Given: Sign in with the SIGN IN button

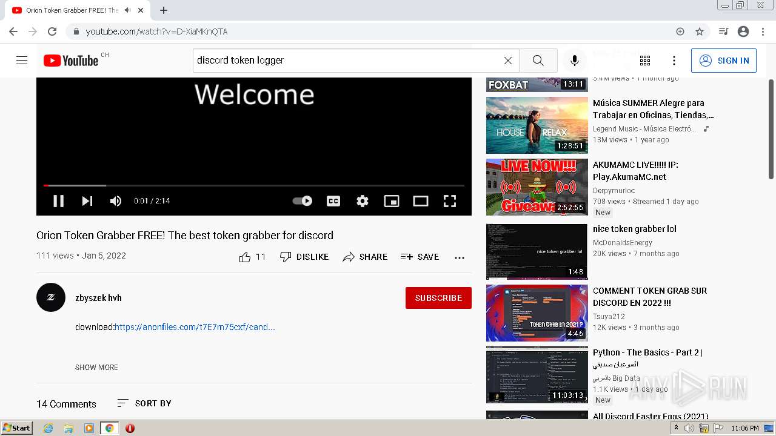Looking at the screenshot, I should coord(724,61).
